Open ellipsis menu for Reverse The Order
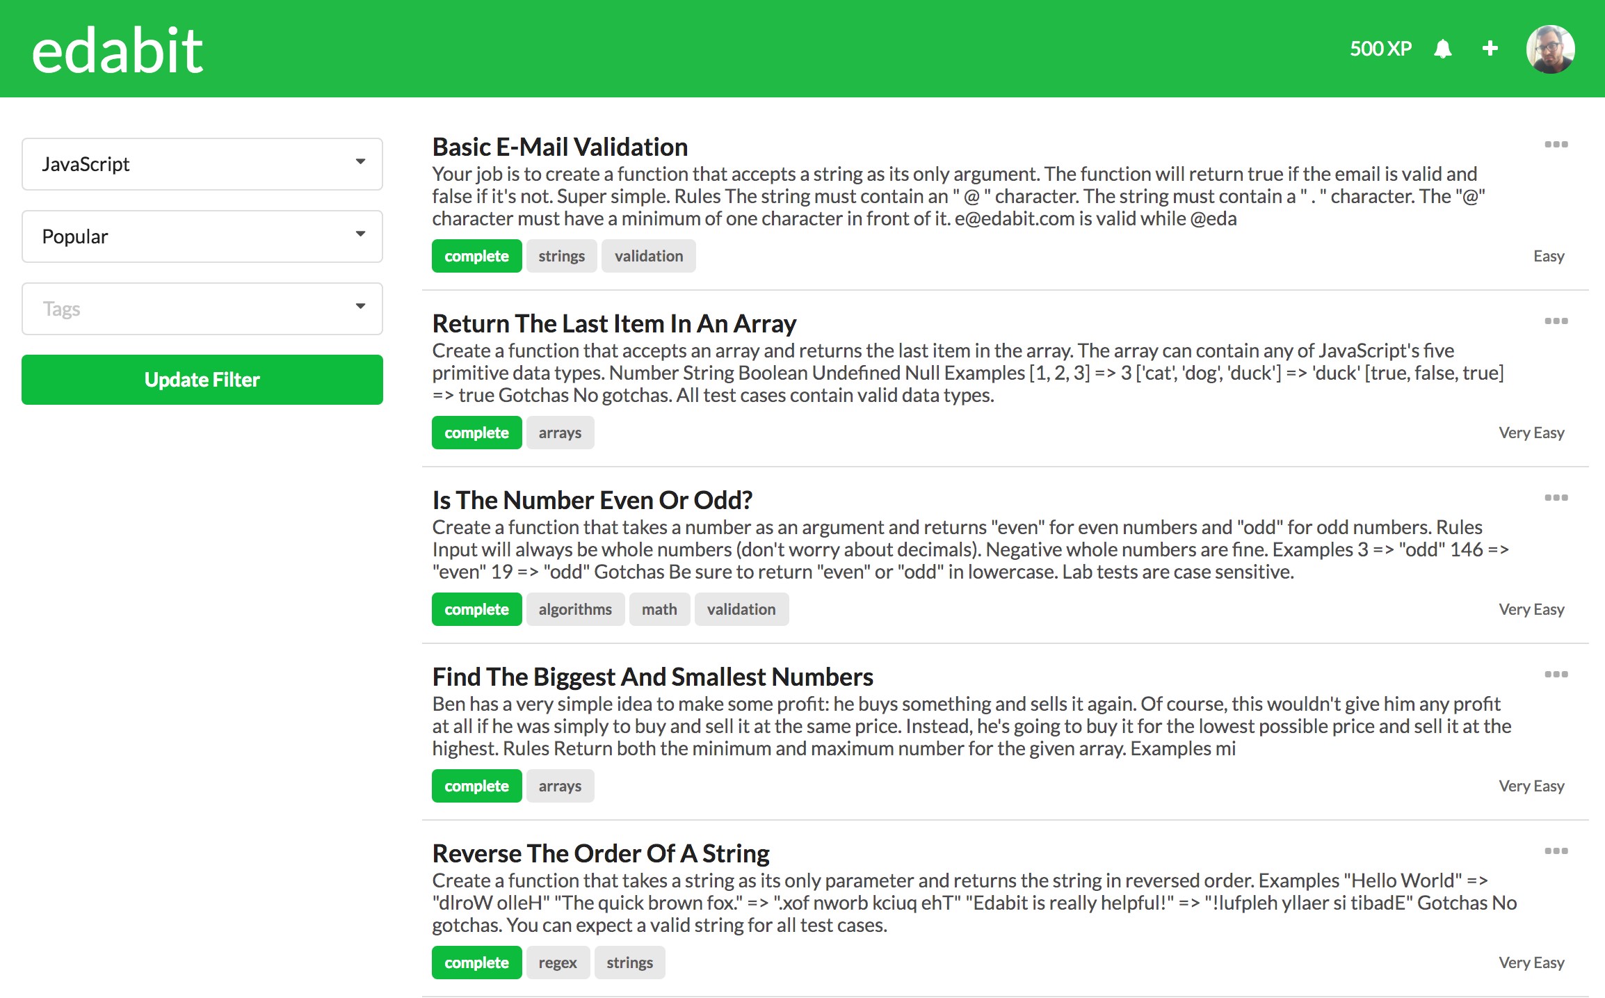1605x998 pixels. (x=1556, y=851)
